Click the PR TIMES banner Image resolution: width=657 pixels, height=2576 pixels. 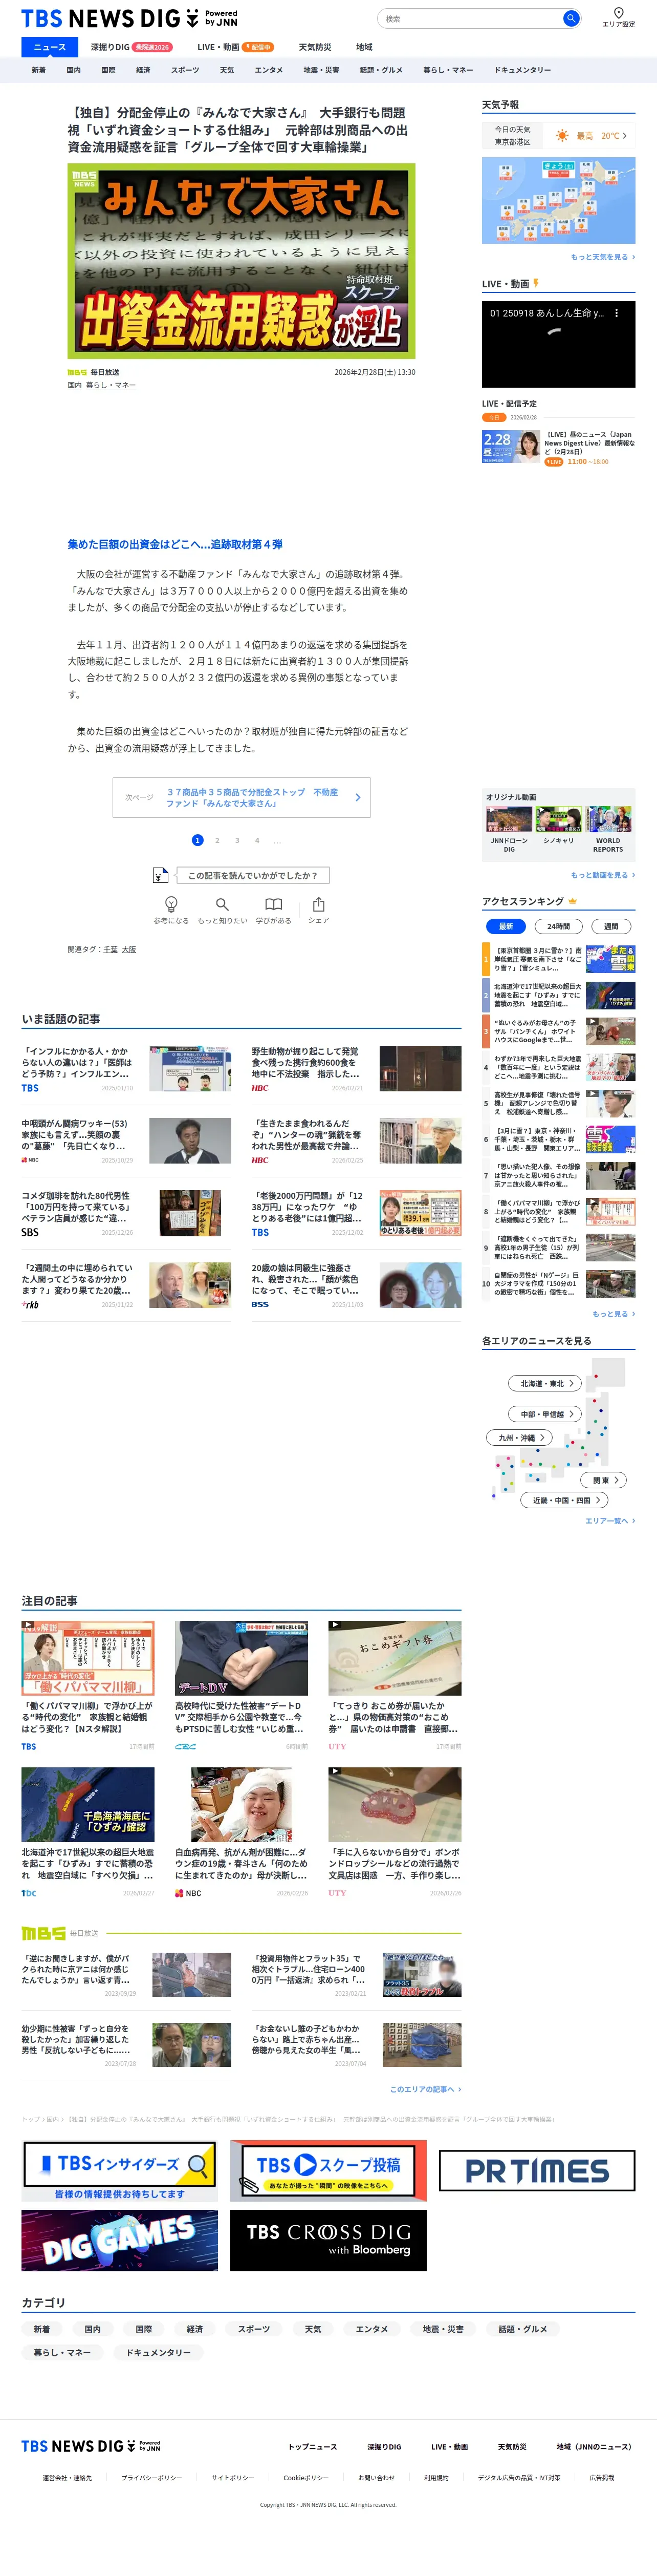(537, 2170)
